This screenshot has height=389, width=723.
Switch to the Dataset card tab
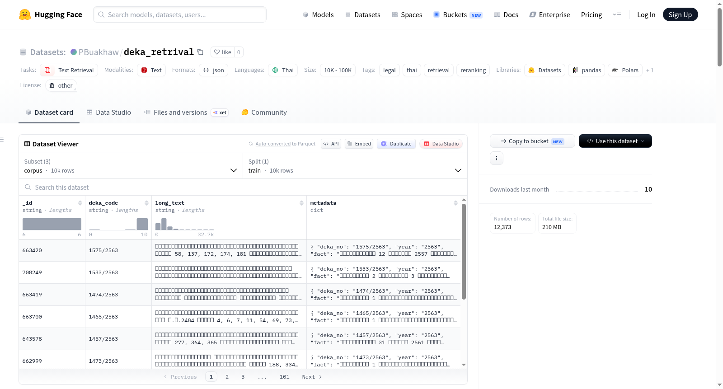tap(49, 112)
